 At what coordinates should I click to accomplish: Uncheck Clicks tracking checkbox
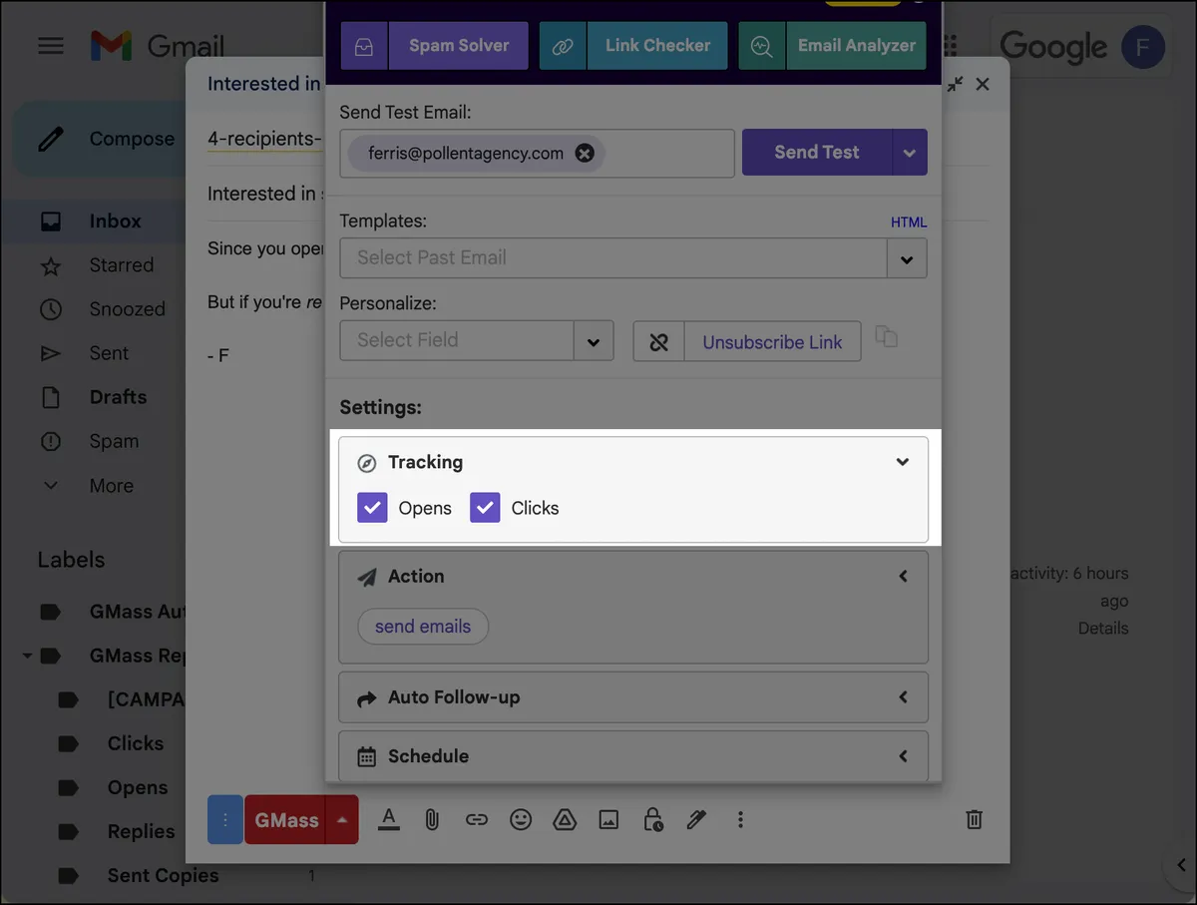coord(485,508)
